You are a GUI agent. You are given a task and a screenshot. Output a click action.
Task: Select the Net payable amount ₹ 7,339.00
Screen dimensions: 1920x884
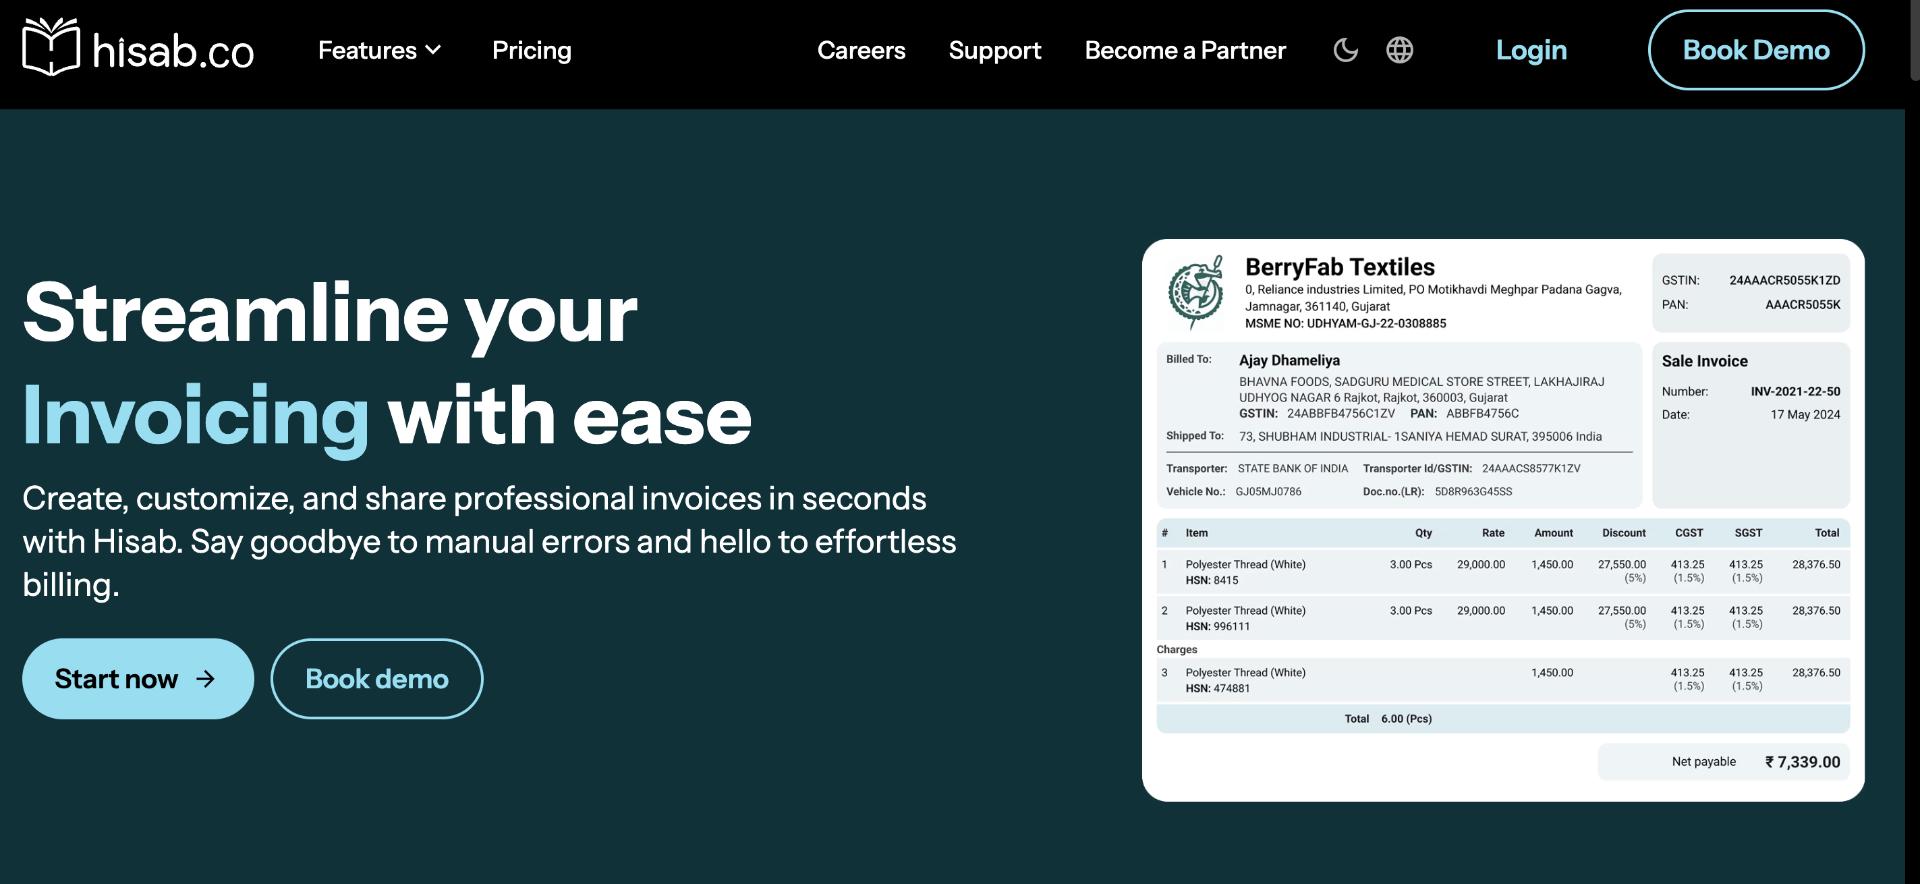point(1802,762)
